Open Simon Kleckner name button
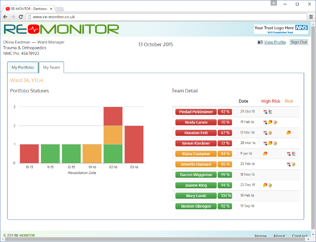 point(196,143)
